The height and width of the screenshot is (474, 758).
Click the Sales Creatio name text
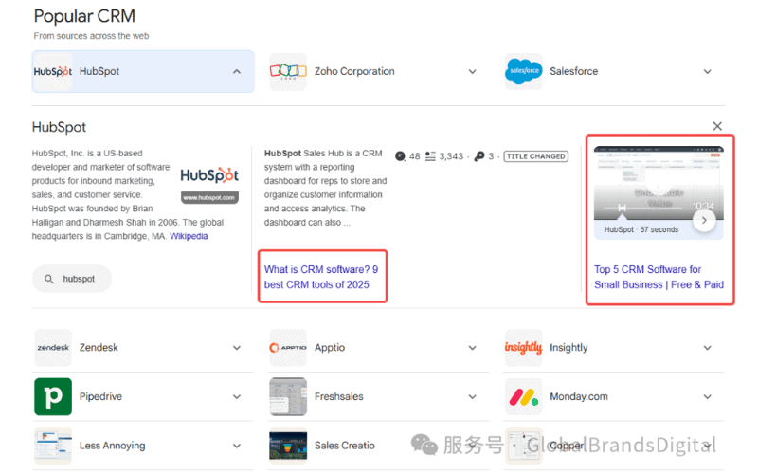click(345, 446)
